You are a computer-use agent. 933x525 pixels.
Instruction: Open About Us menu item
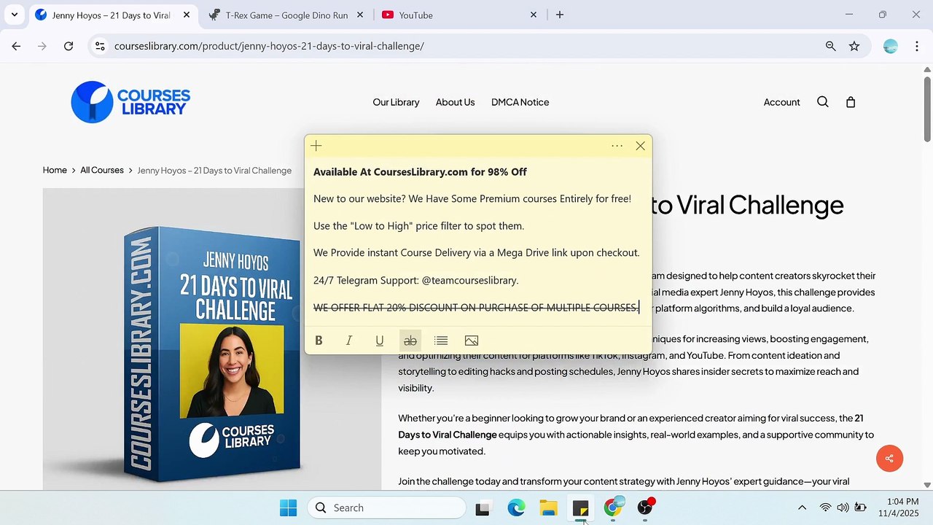[455, 102]
